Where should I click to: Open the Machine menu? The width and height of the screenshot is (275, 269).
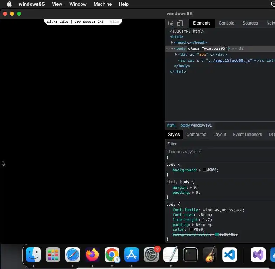102,4
